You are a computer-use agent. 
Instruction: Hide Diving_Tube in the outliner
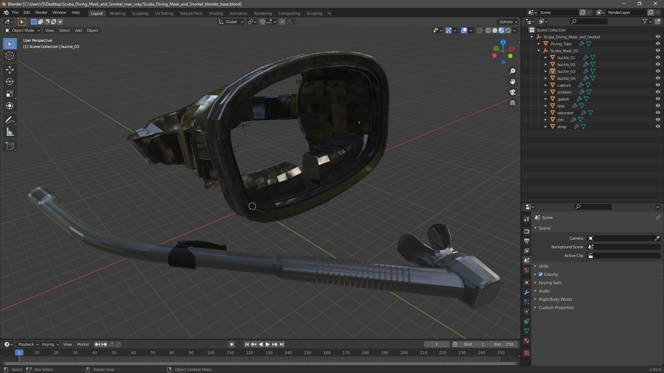(658, 44)
